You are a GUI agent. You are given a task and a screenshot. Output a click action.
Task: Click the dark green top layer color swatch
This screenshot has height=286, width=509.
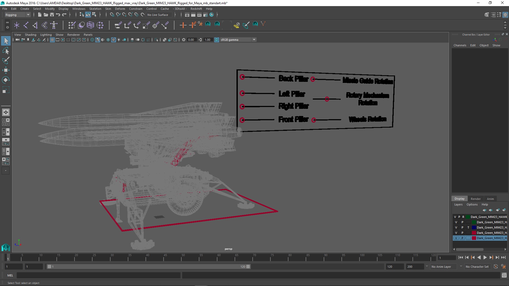click(x=468, y=217)
